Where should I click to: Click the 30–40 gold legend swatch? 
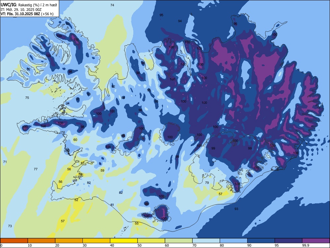coord(96,241)
